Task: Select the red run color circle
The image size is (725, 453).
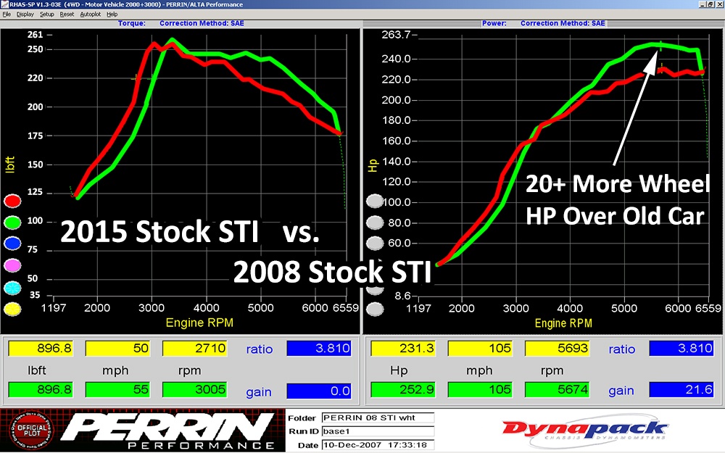Action: 12,201
